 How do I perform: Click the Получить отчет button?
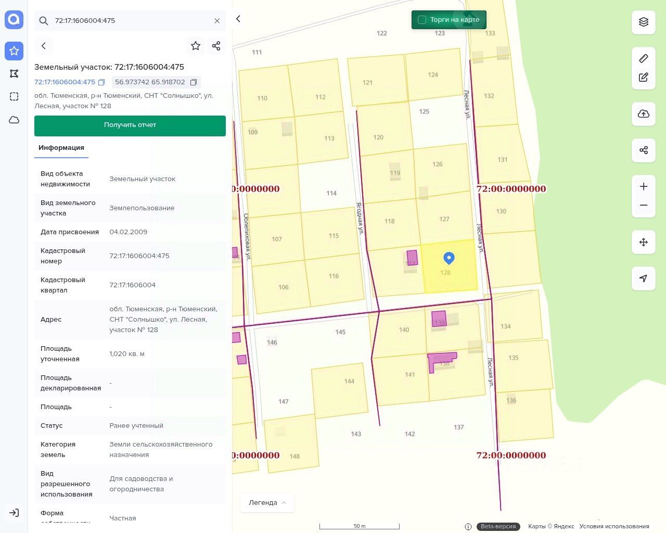coord(130,126)
